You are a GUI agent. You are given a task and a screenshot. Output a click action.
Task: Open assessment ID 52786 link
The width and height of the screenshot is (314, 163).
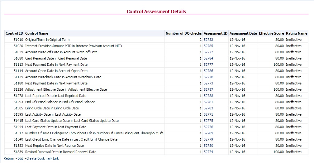[208, 71]
